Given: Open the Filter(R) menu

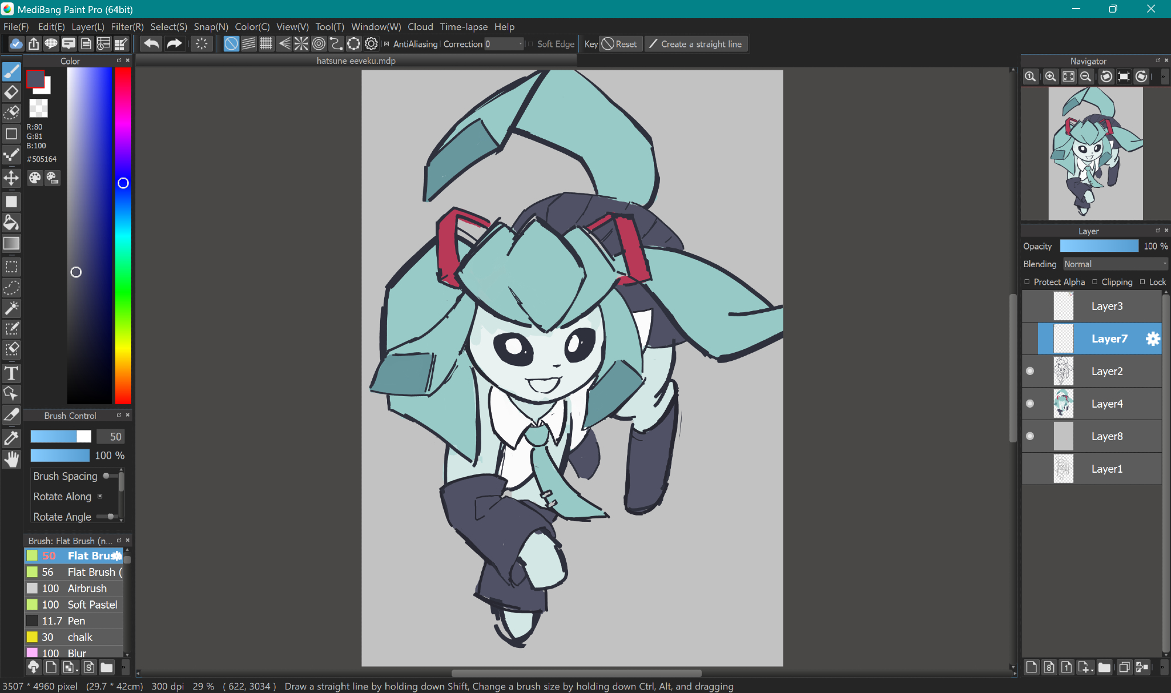Looking at the screenshot, I should click(127, 27).
